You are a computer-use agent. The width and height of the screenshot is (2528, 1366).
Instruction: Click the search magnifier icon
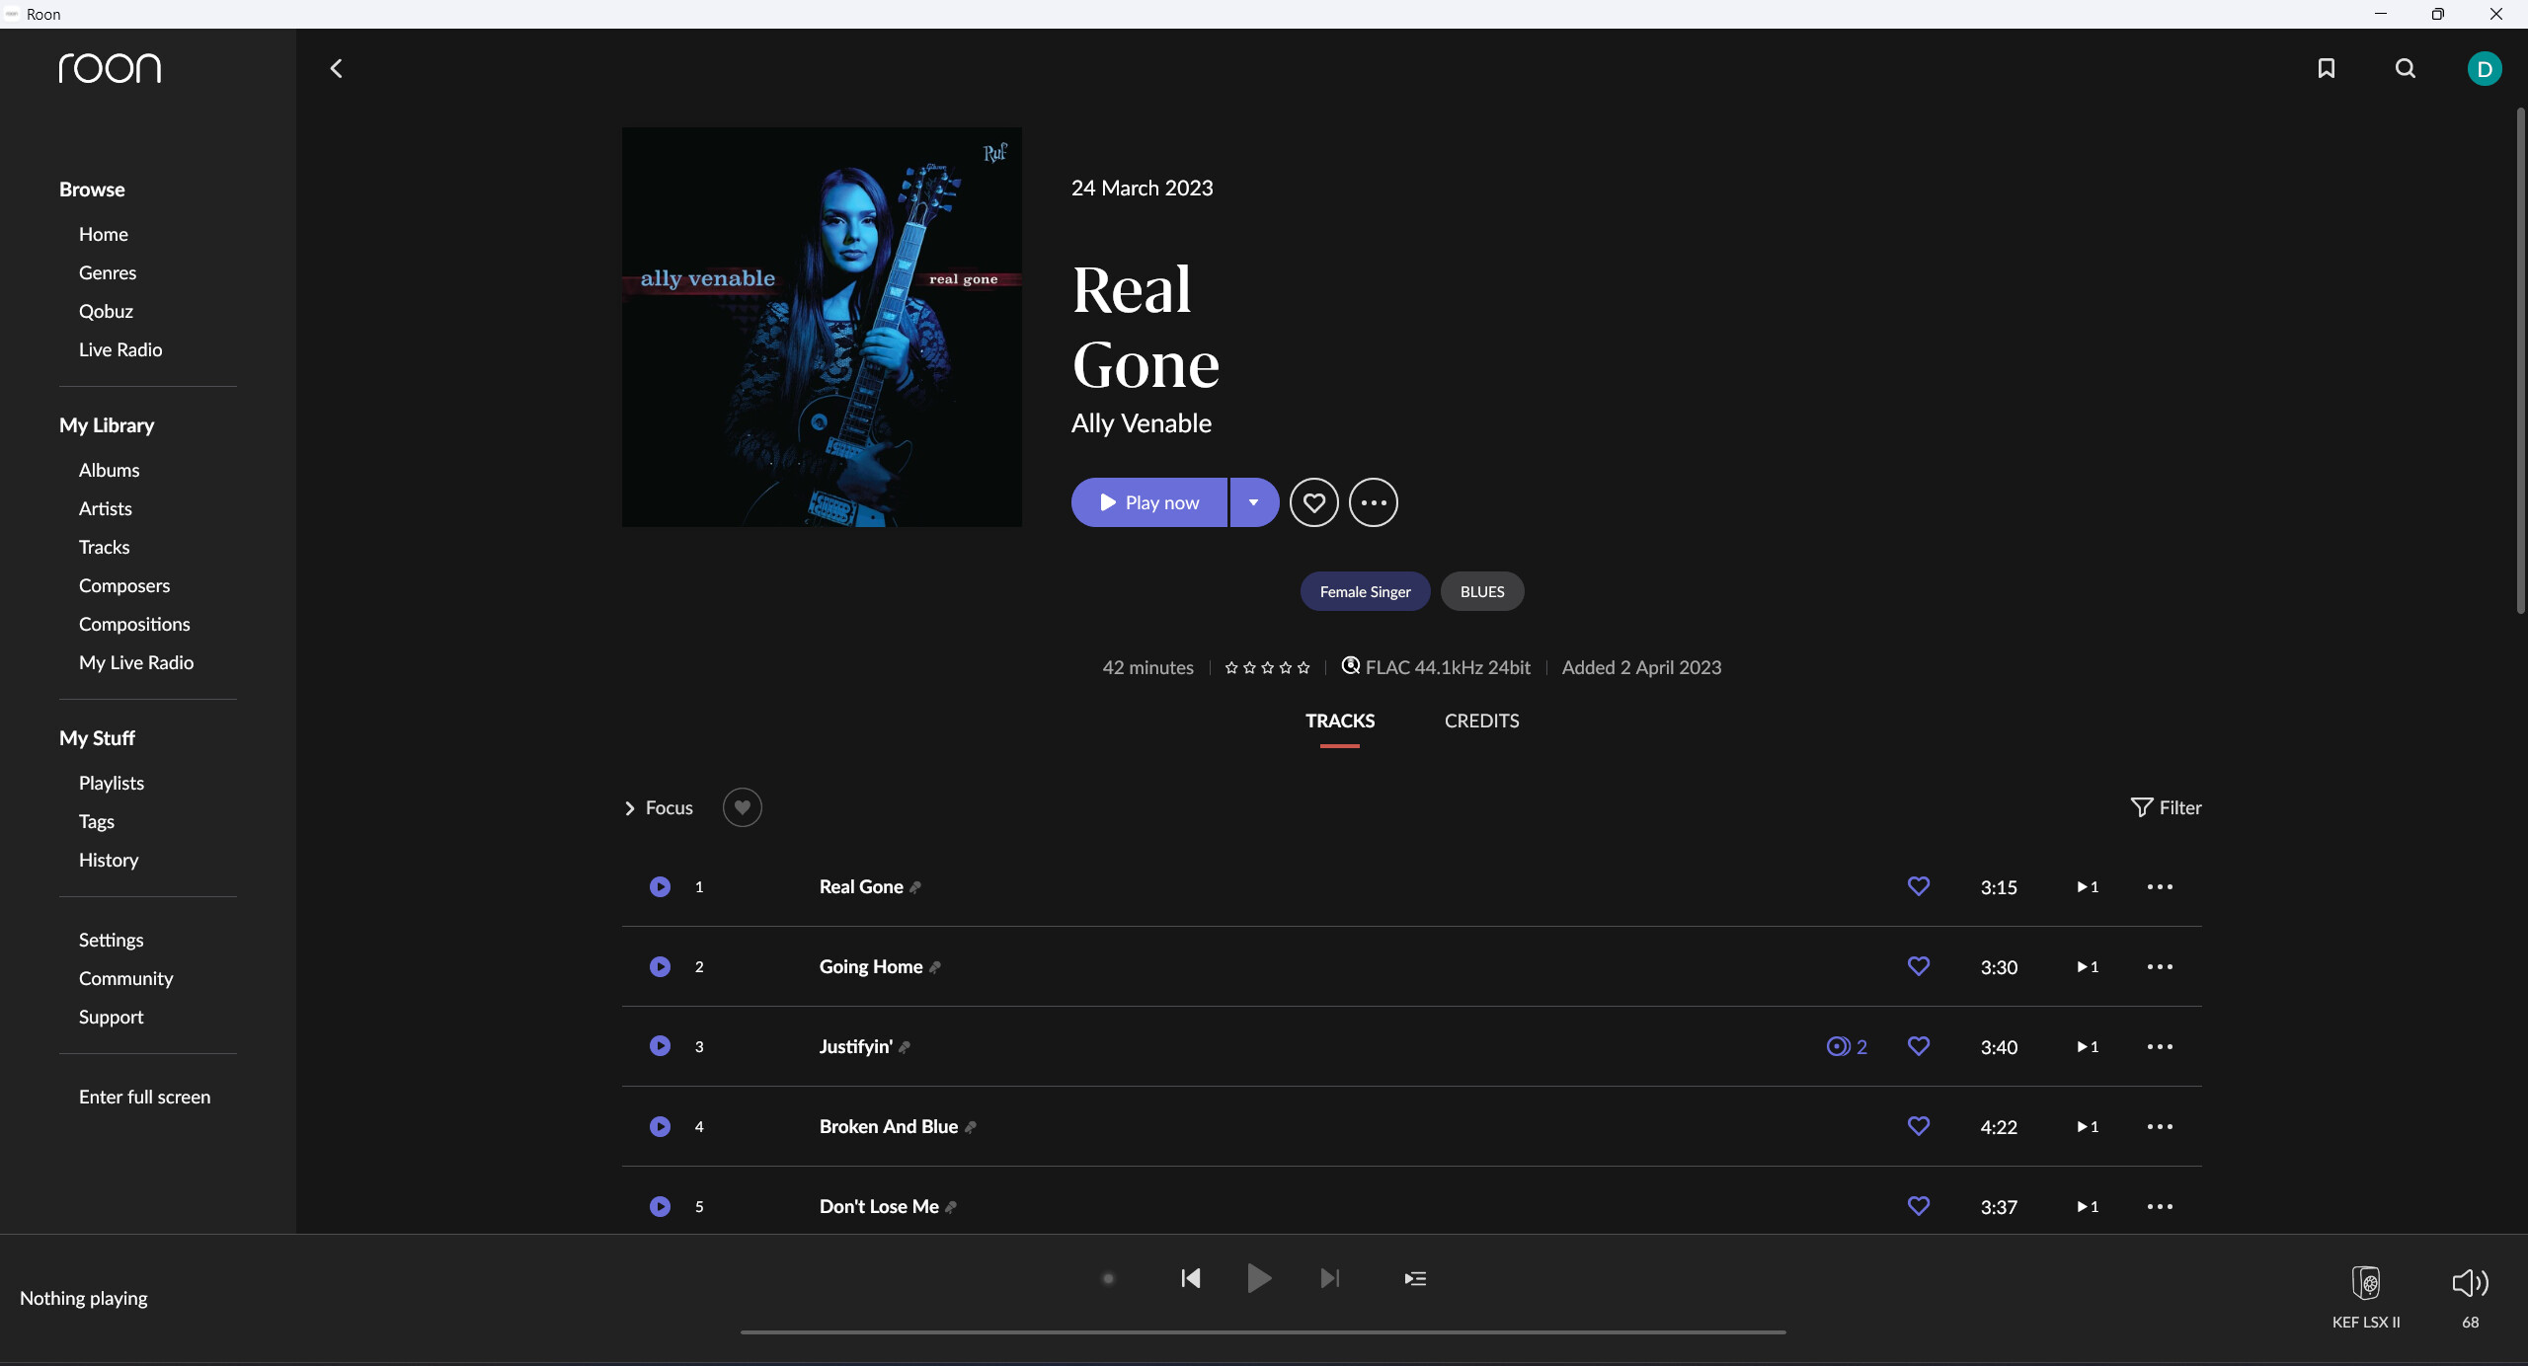coord(2406,68)
